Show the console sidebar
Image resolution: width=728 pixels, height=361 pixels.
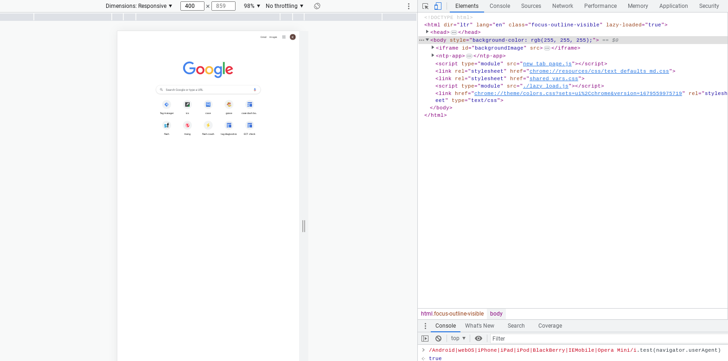425,339
